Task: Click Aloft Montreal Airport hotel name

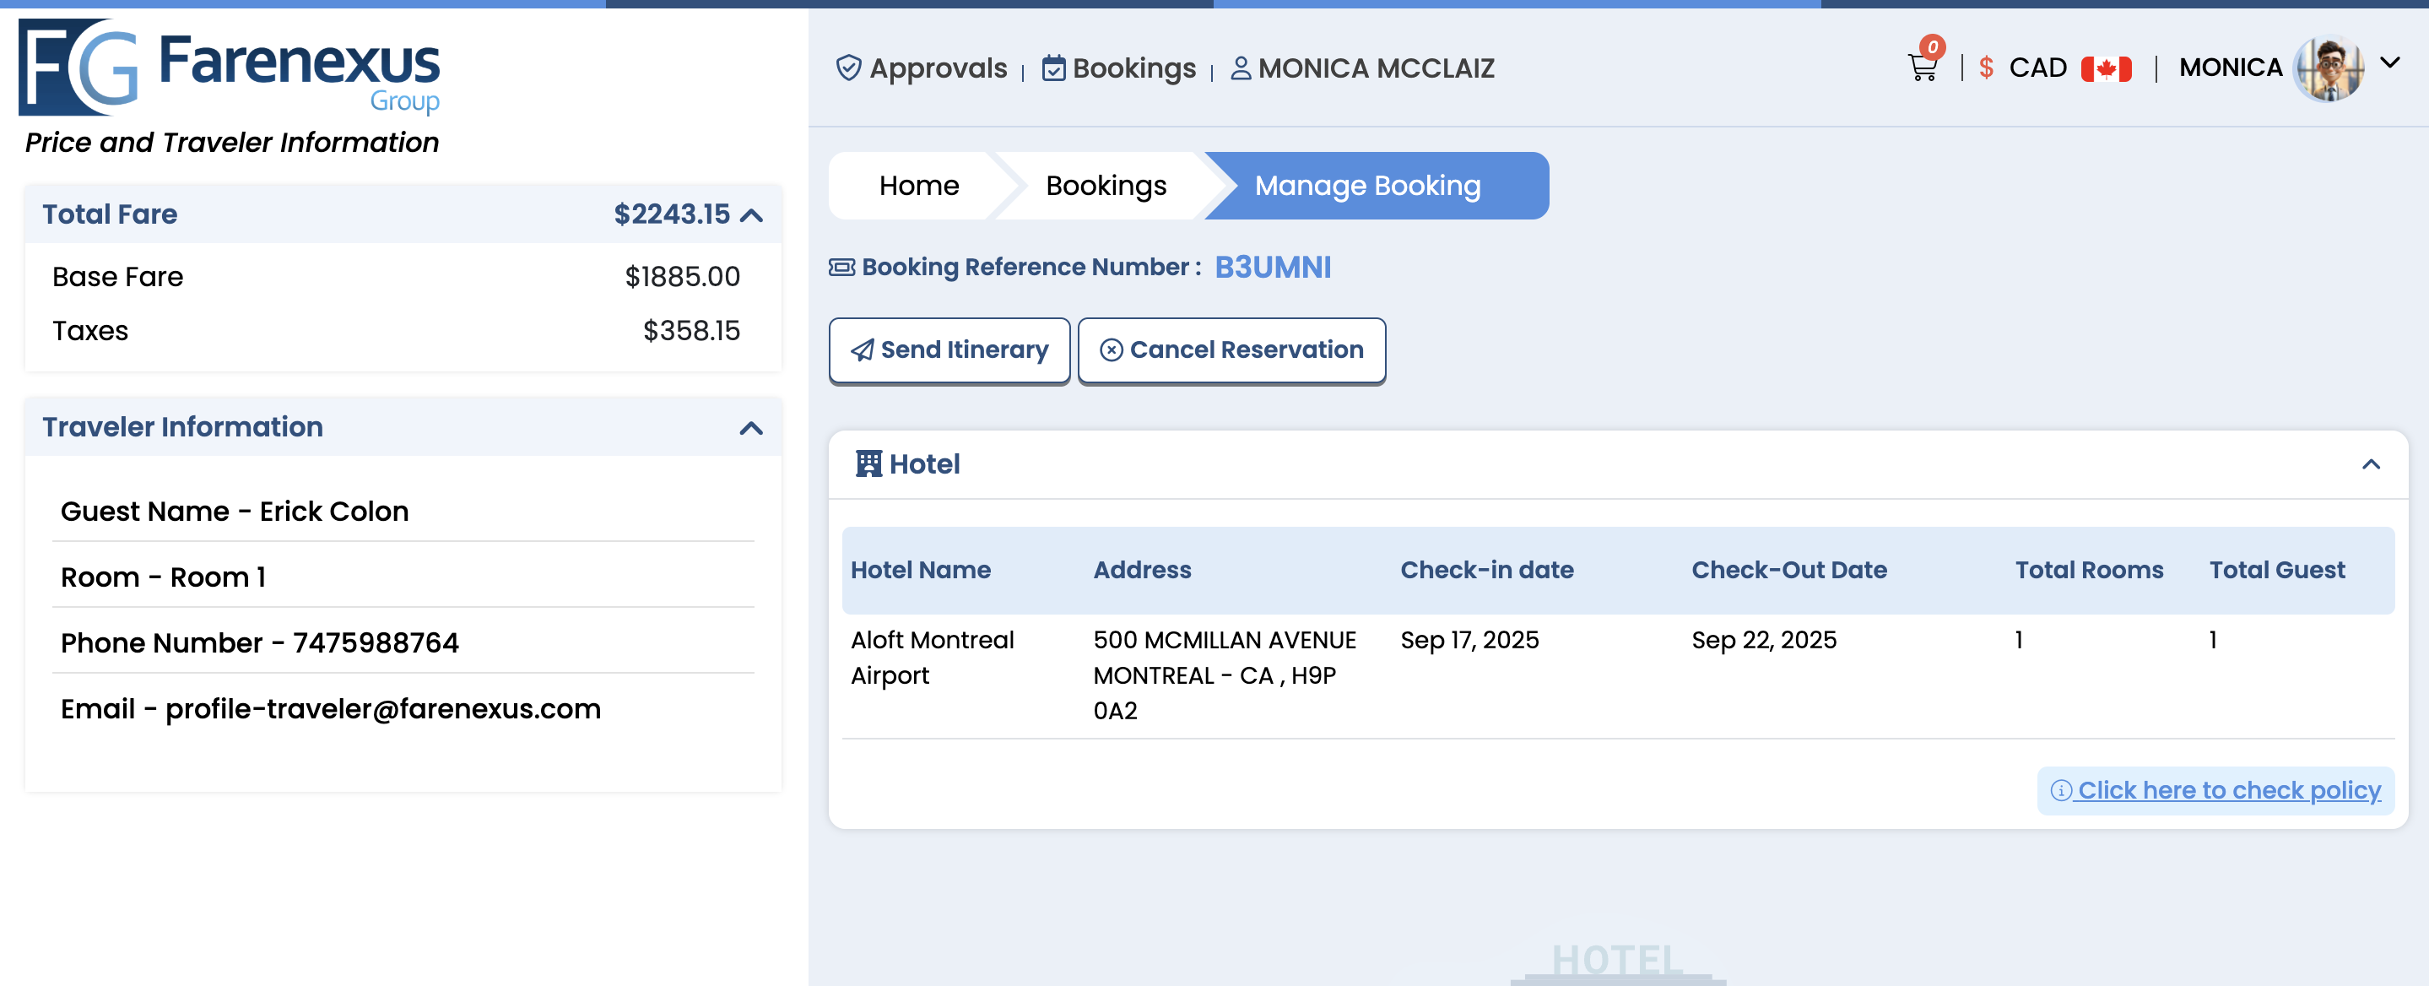Action: coord(932,658)
